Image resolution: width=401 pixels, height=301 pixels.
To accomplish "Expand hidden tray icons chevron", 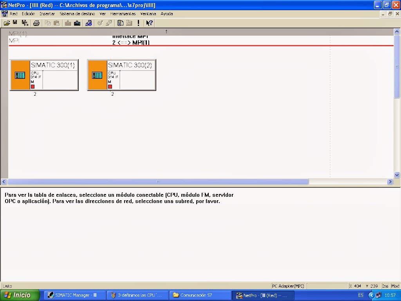I will (371, 295).
